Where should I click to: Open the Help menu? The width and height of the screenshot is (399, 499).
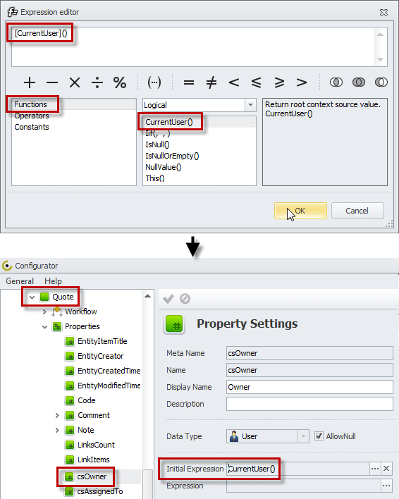[x=53, y=281]
